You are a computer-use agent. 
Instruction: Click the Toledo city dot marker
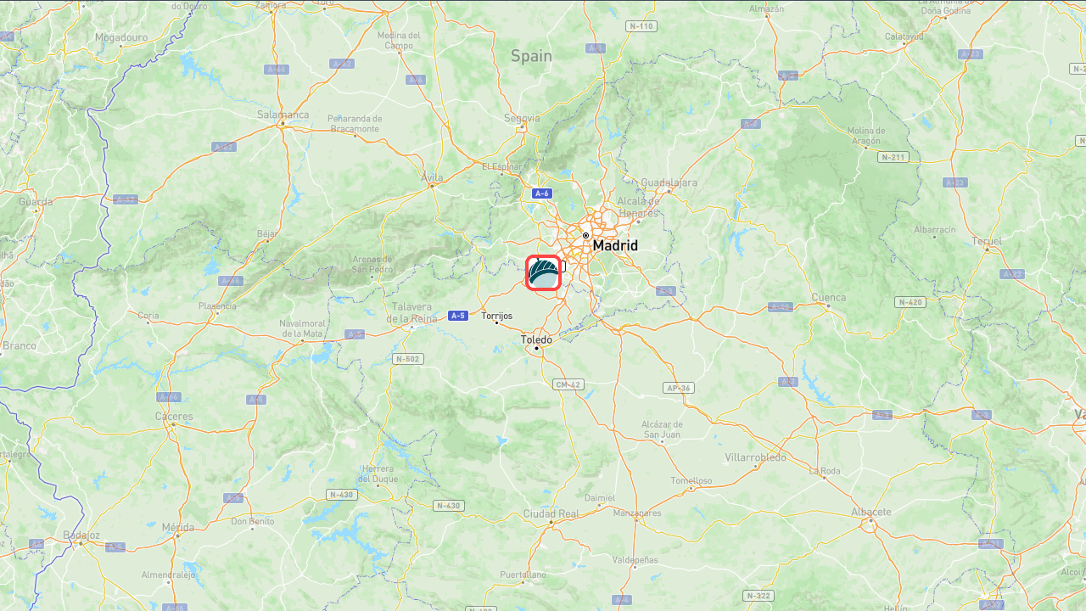click(536, 347)
